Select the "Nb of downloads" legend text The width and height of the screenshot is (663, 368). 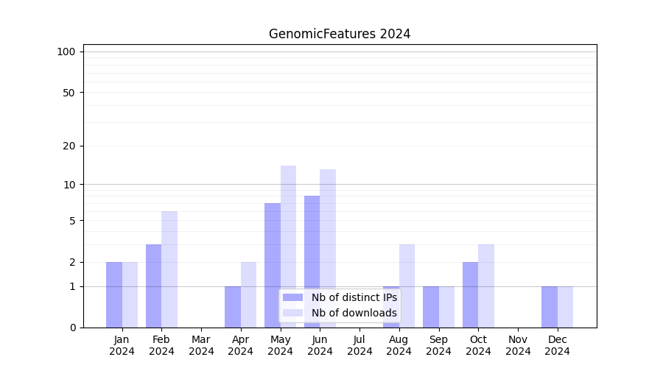354,313
